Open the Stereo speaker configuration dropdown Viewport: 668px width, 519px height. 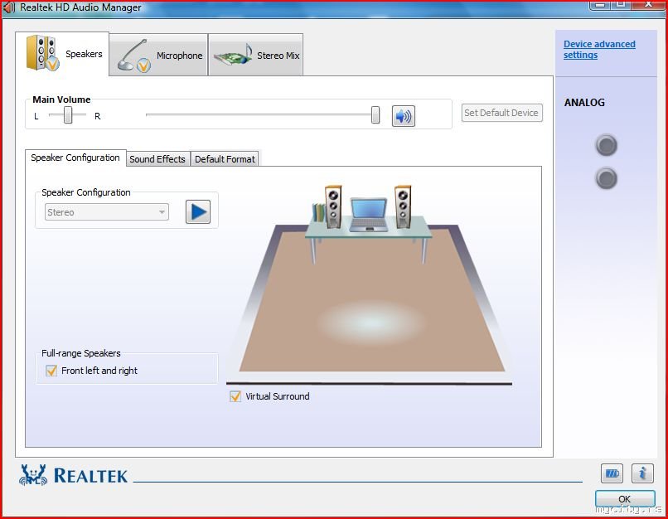pyautogui.click(x=107, y=211)
